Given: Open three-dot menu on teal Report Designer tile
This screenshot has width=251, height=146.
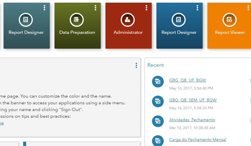Looking at the screenshot, I should (x=45, y=8).
